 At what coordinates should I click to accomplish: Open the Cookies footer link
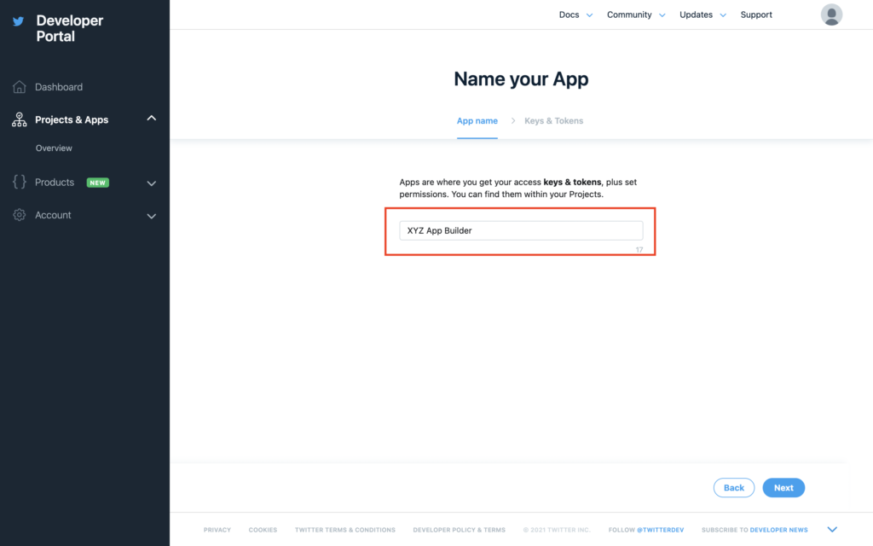263,530
